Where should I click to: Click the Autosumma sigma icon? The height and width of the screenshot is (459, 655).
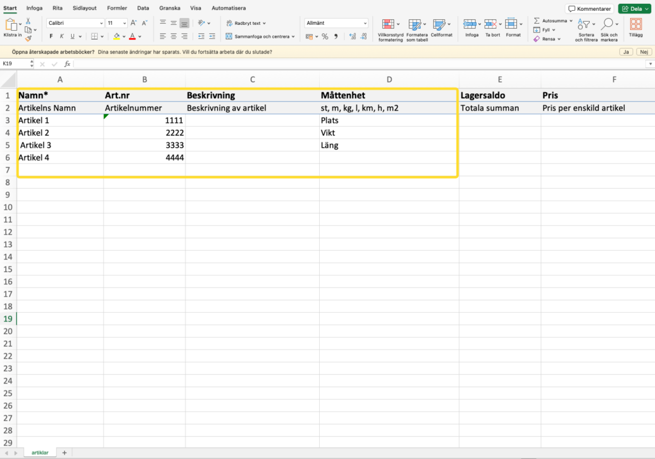tap(537, 20)
